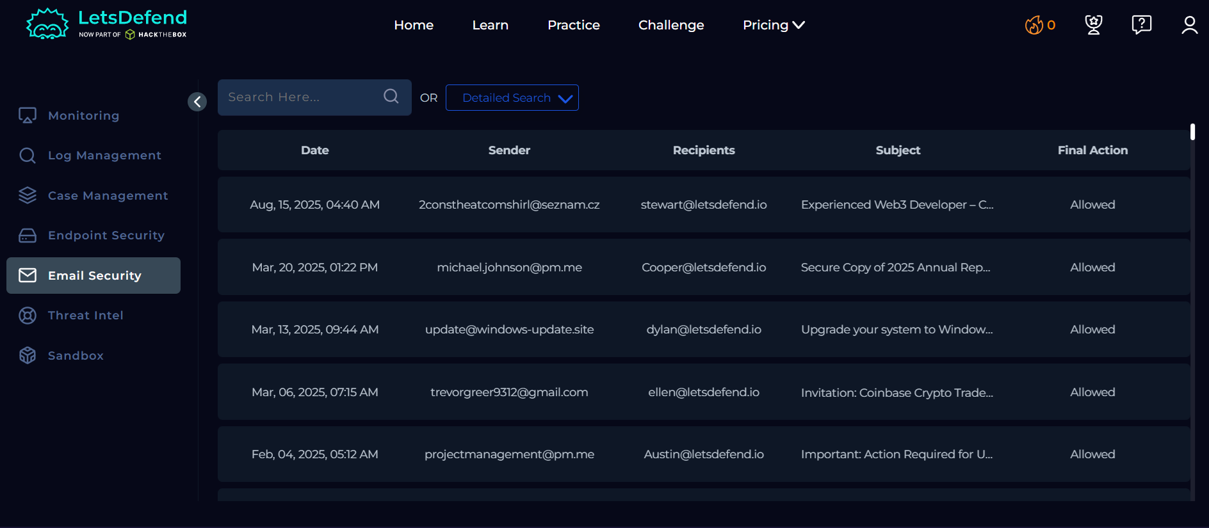This screenshot has width=1209, height=528.
Task: Click the LetsDefend logo
Action: (x=106, y=24)
